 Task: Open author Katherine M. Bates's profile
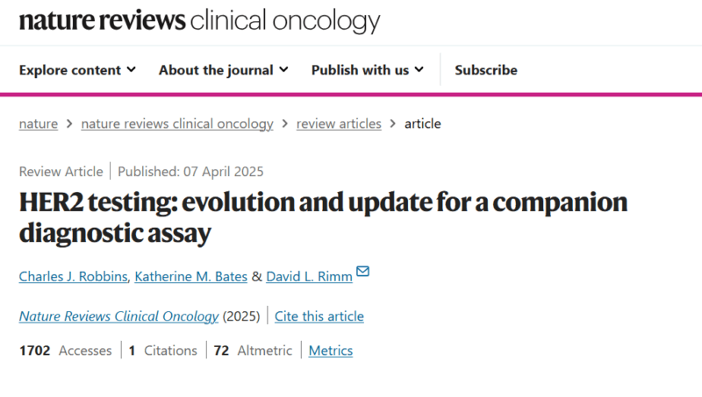191,277
